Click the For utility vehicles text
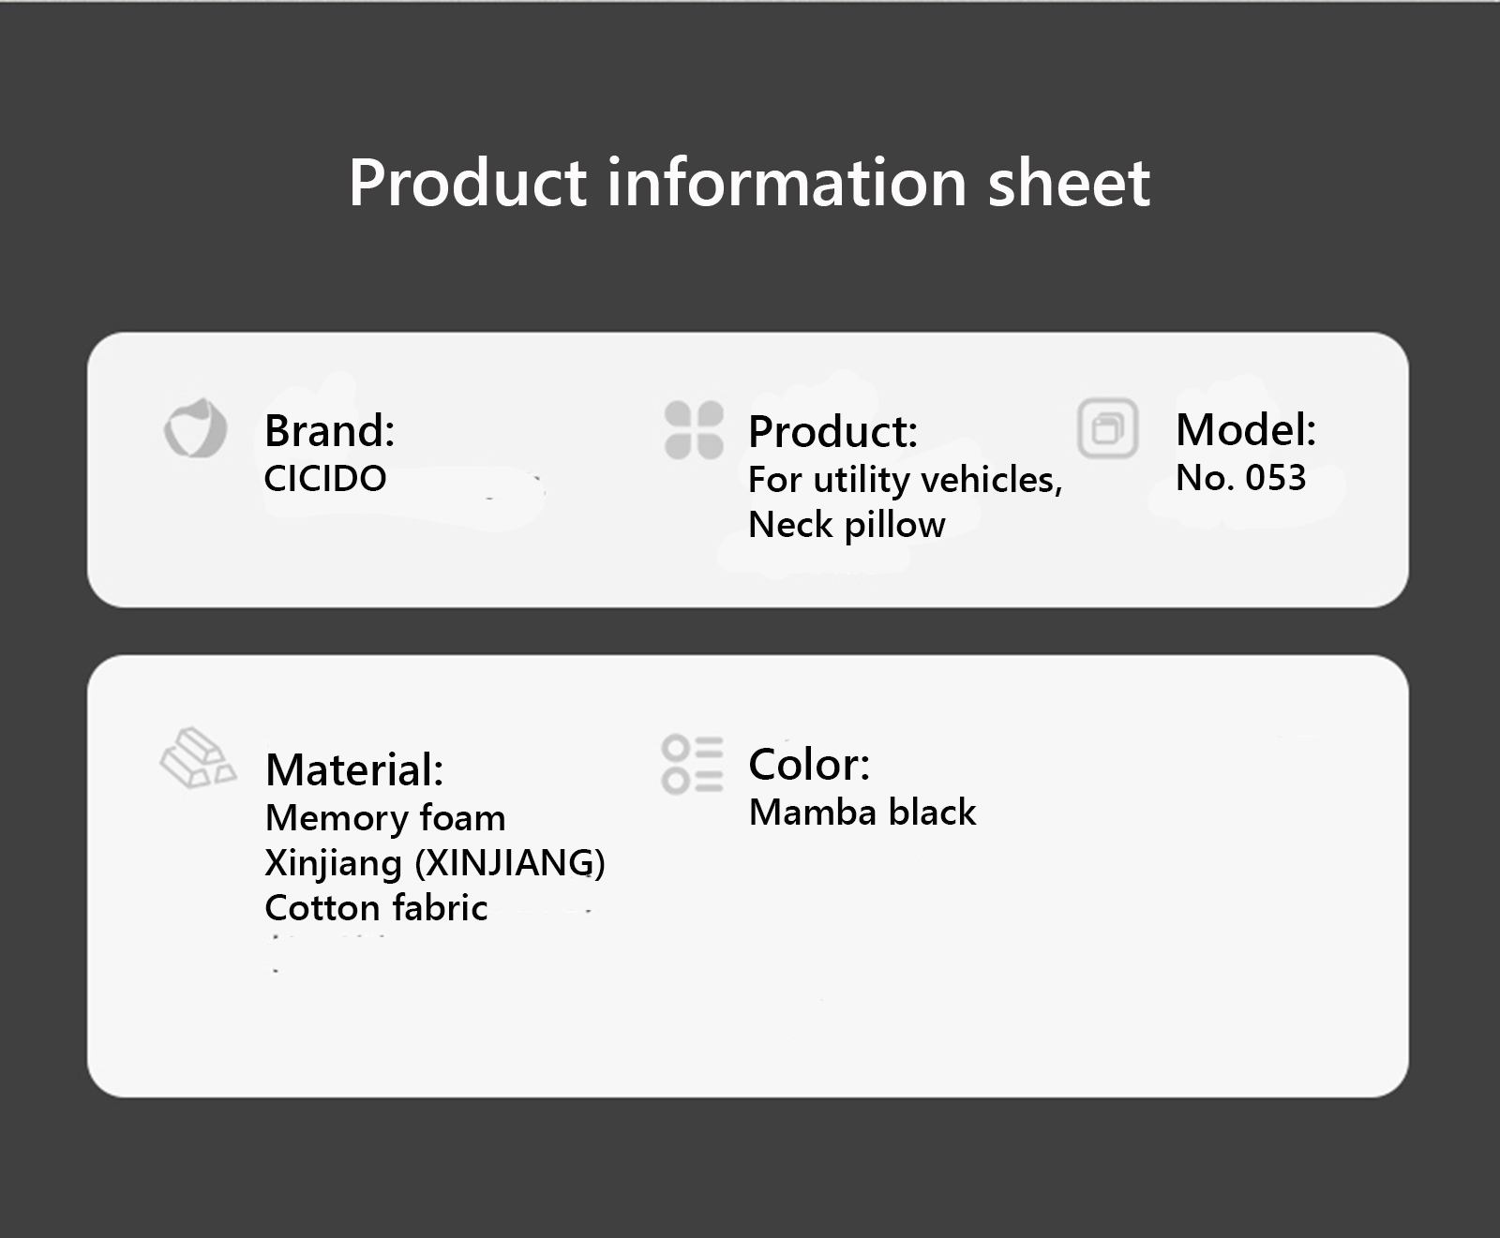 tap(905, 480)
